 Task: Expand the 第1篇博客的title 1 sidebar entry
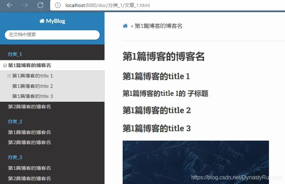(9, 76)
